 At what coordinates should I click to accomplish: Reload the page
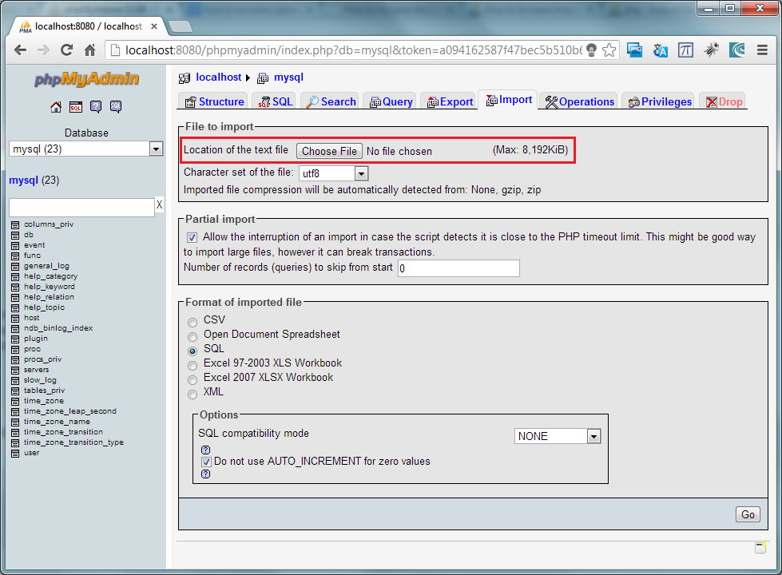point(66,50)
